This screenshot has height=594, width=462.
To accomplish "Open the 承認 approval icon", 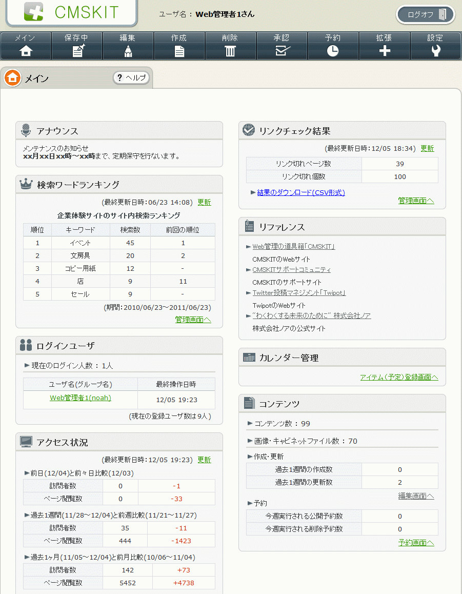I will click(282, 51).
